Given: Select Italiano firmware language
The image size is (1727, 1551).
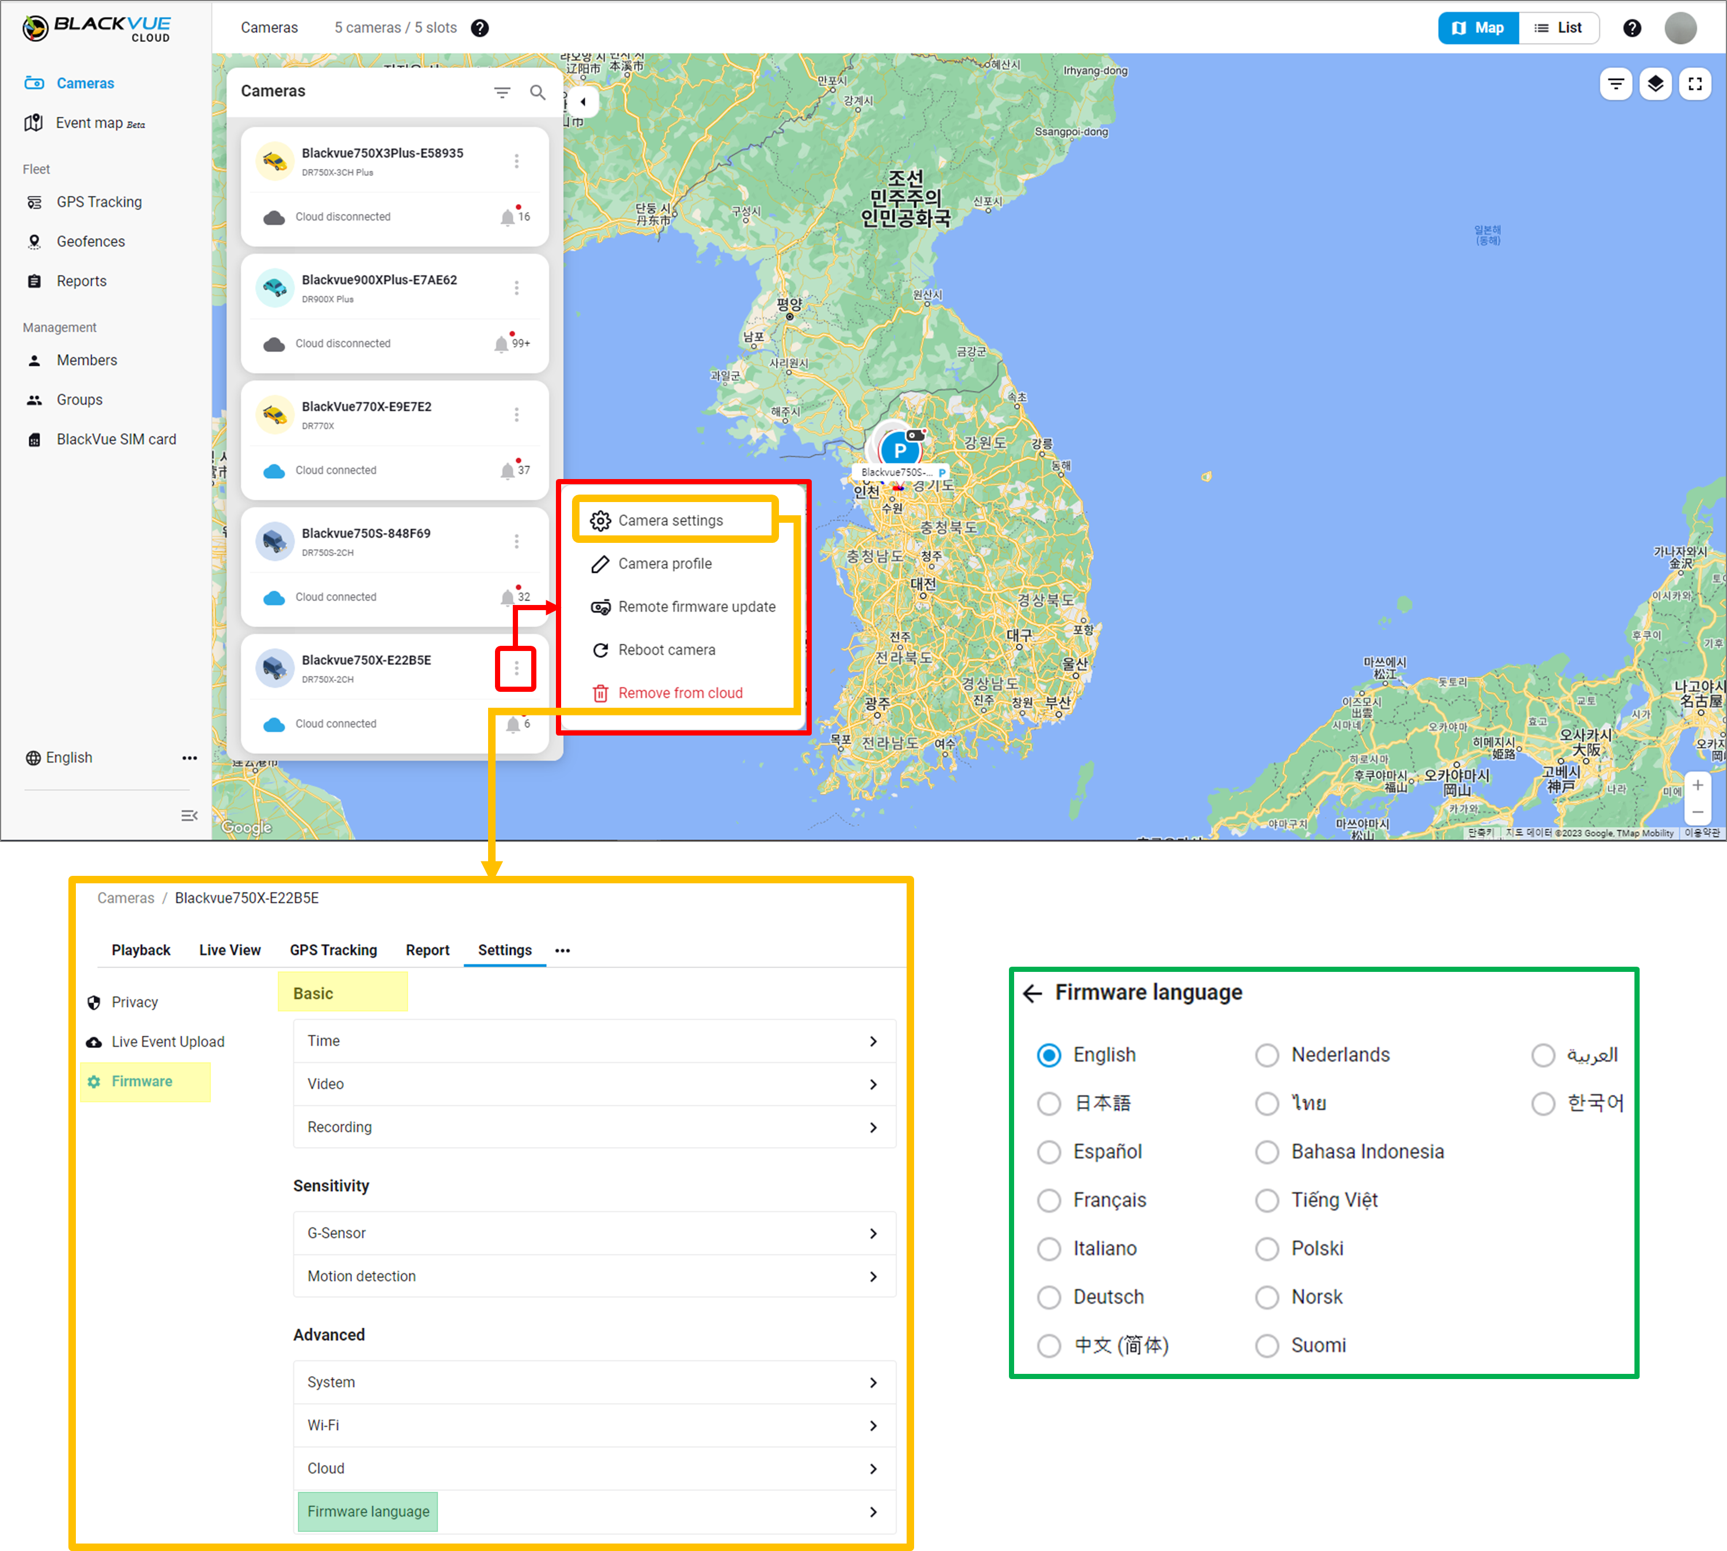Looking at the screenshot, I should [x=1049, y=1249].
